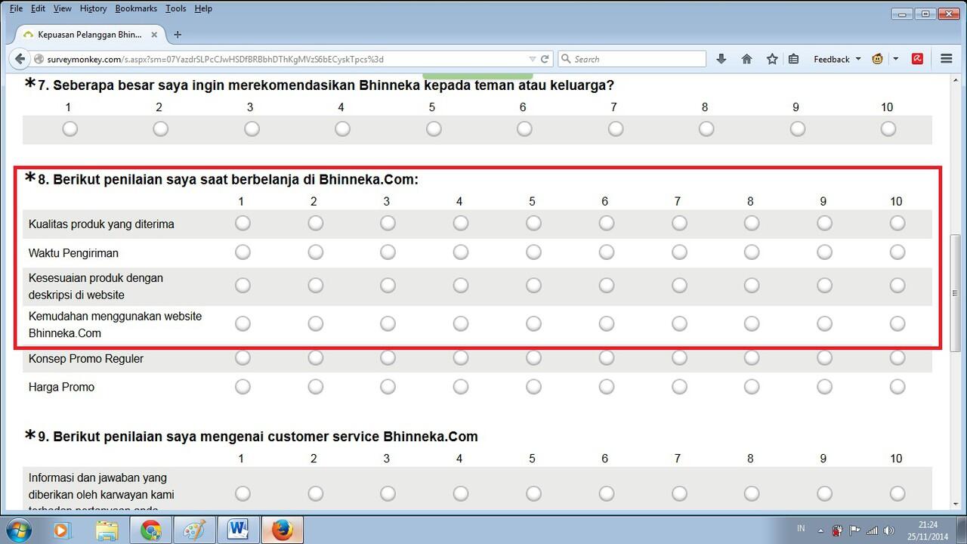Open the Firefox hamburger menu
The image size is (967, 544).
click(946, 59)
